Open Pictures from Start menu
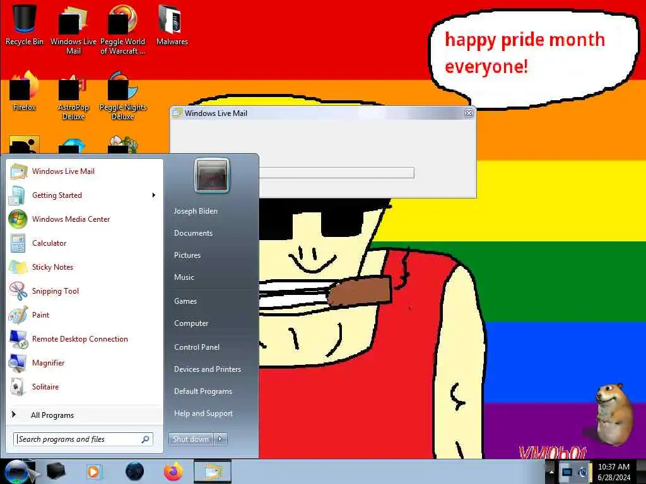This screenshot has height=484, width=646. [187, 255]
